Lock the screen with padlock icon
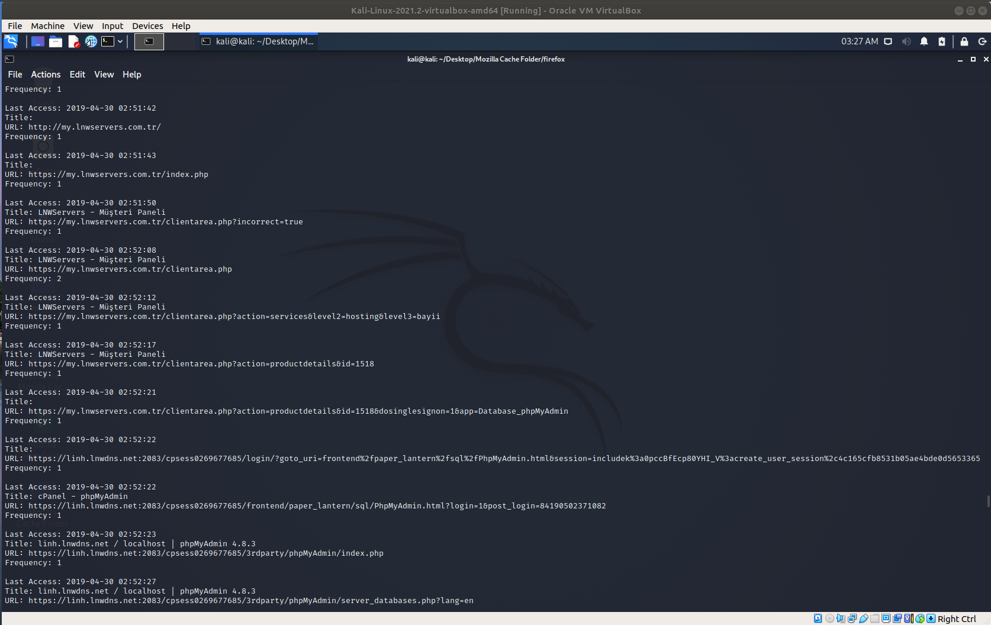Screen dimensions: 991x625 pyautogui.click(x=964, y=41)
